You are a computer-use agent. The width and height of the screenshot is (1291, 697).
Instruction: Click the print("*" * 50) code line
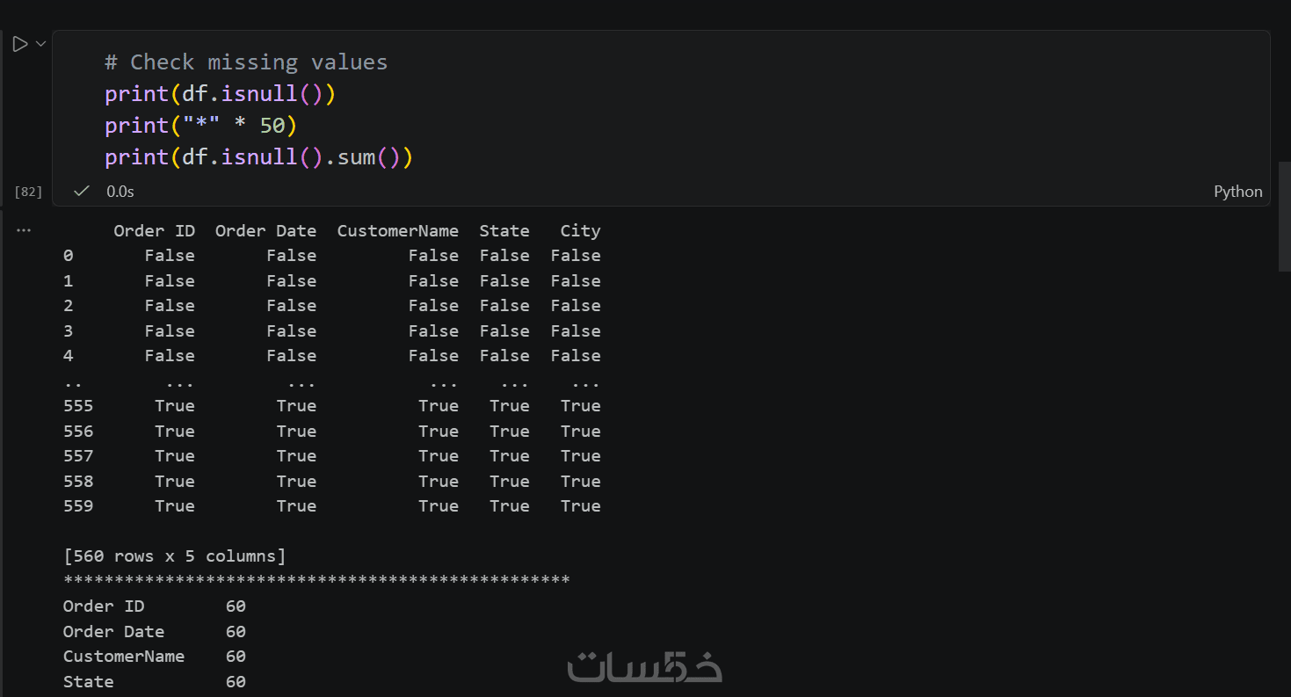tap(200, 126)
